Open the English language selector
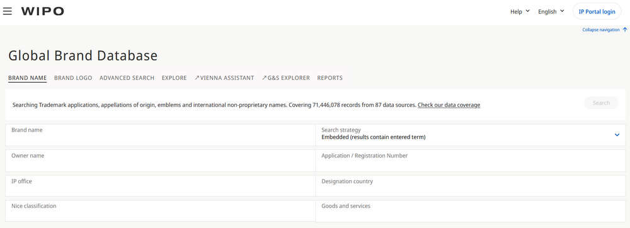The width and height of the screenshot is (630, 228). tap(551, 11)
